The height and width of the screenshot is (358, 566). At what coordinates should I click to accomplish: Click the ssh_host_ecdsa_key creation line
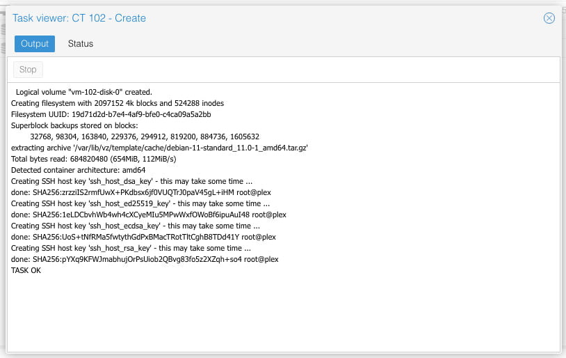[136, 226]
